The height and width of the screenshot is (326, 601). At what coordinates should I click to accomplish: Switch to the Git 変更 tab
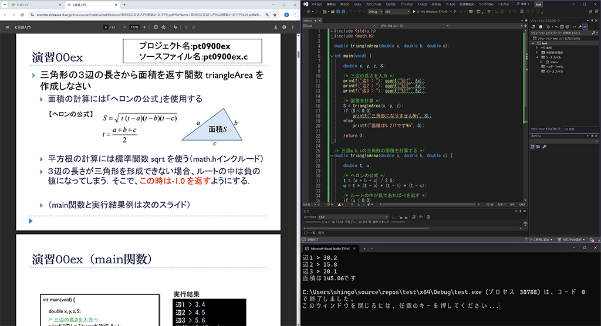(x=569, y=129)
